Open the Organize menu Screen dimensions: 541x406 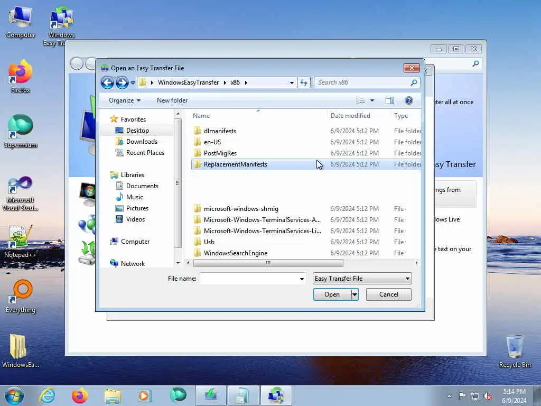(x=125, y=100)
